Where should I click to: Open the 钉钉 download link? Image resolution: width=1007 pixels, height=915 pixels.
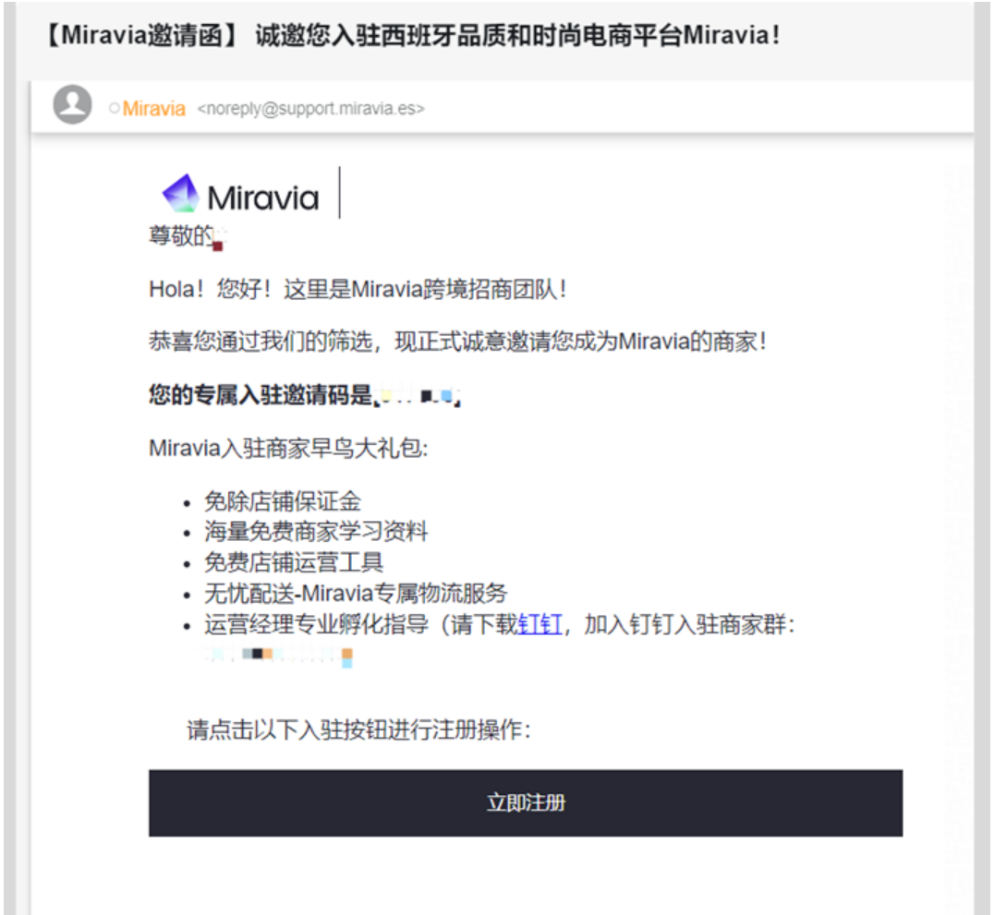tap(540, 625)
